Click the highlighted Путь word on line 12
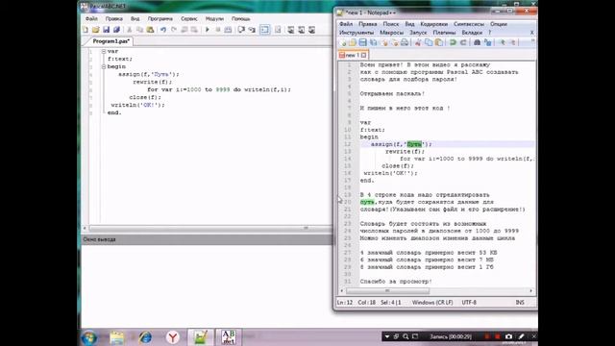Screen dimensions: 615x346 coord(414,144)
